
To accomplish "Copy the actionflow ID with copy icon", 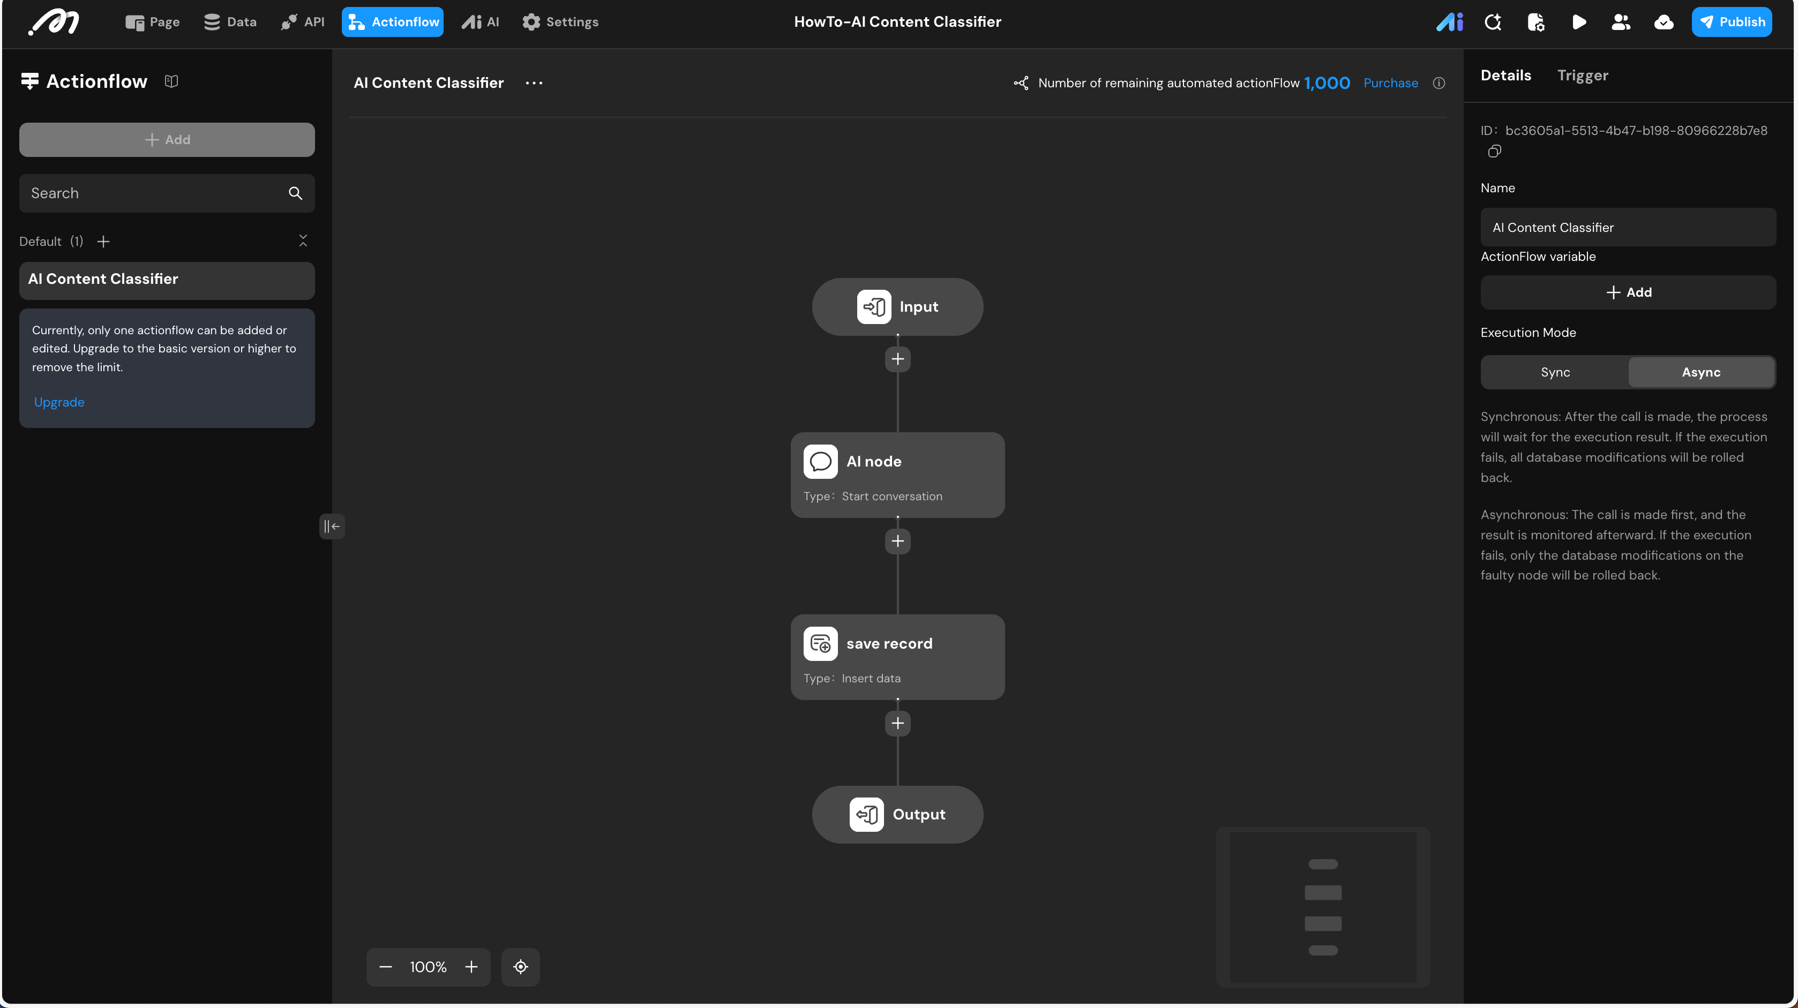I will [1494, 152].
